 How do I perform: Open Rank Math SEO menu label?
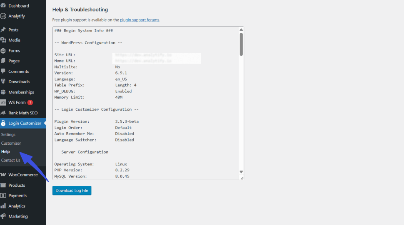[x=23, y=113]
